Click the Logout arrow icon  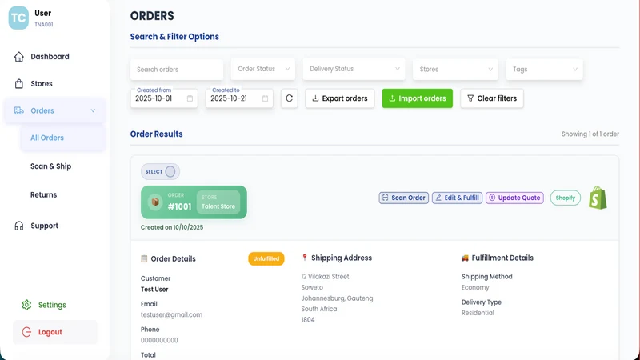26,332
